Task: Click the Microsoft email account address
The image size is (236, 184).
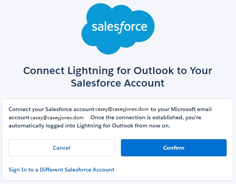Action: point(57,117)
